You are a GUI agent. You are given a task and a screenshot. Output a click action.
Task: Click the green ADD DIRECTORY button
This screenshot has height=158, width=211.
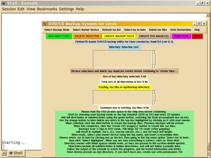coord(59,36)
